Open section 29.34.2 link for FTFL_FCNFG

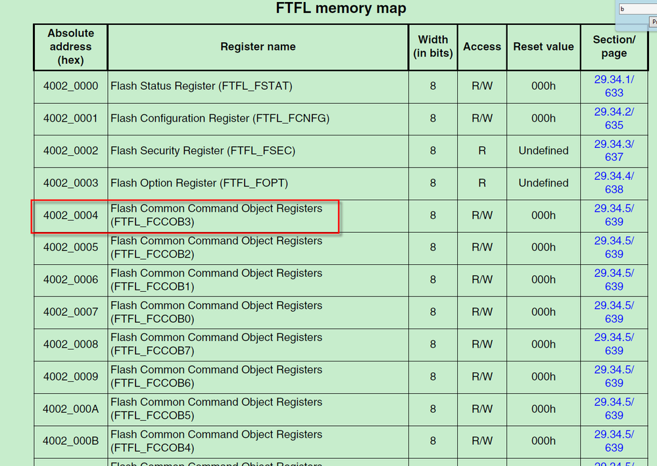[614, 118]
